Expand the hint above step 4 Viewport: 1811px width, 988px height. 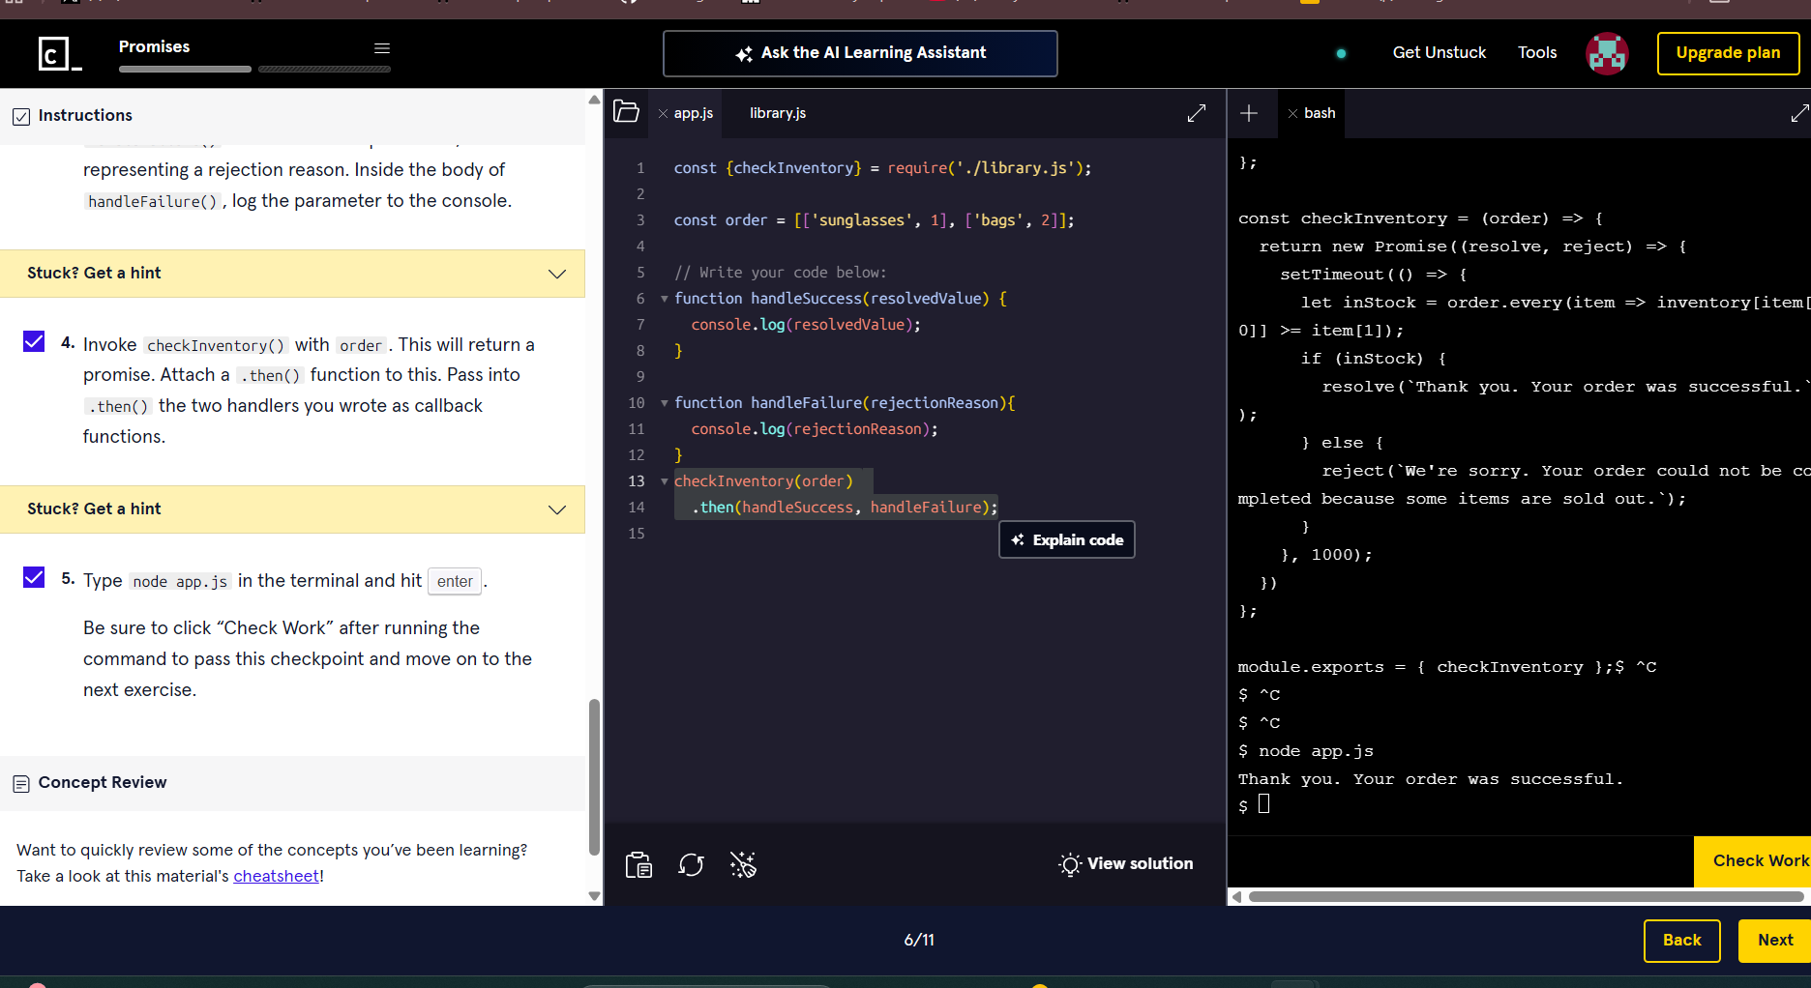pos(292,274)
